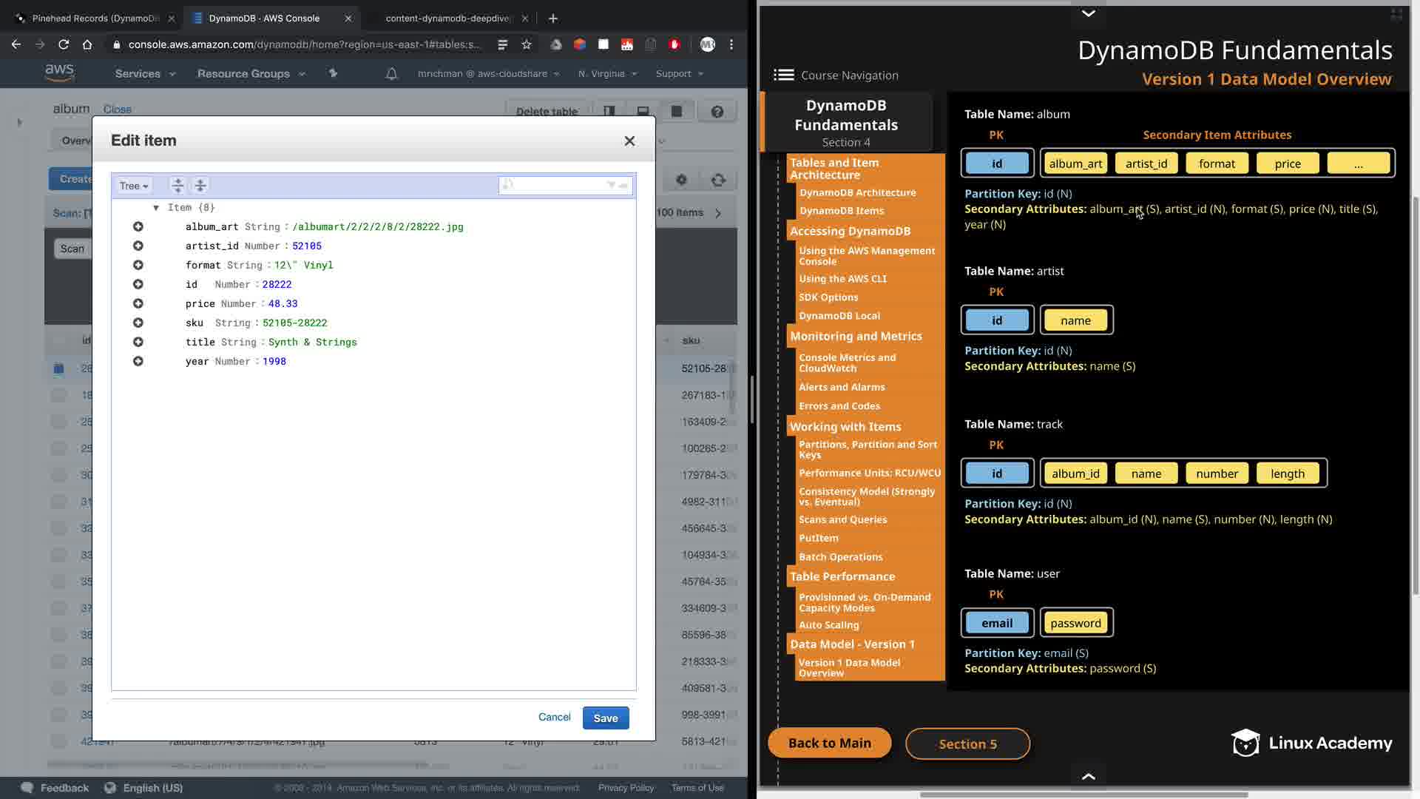Cancel editing the item
The image size is (1420, 799).
point(554,717)
